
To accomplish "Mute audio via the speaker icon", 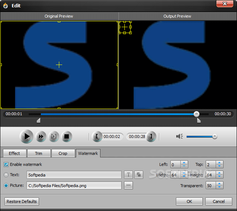I will point(180,137).
